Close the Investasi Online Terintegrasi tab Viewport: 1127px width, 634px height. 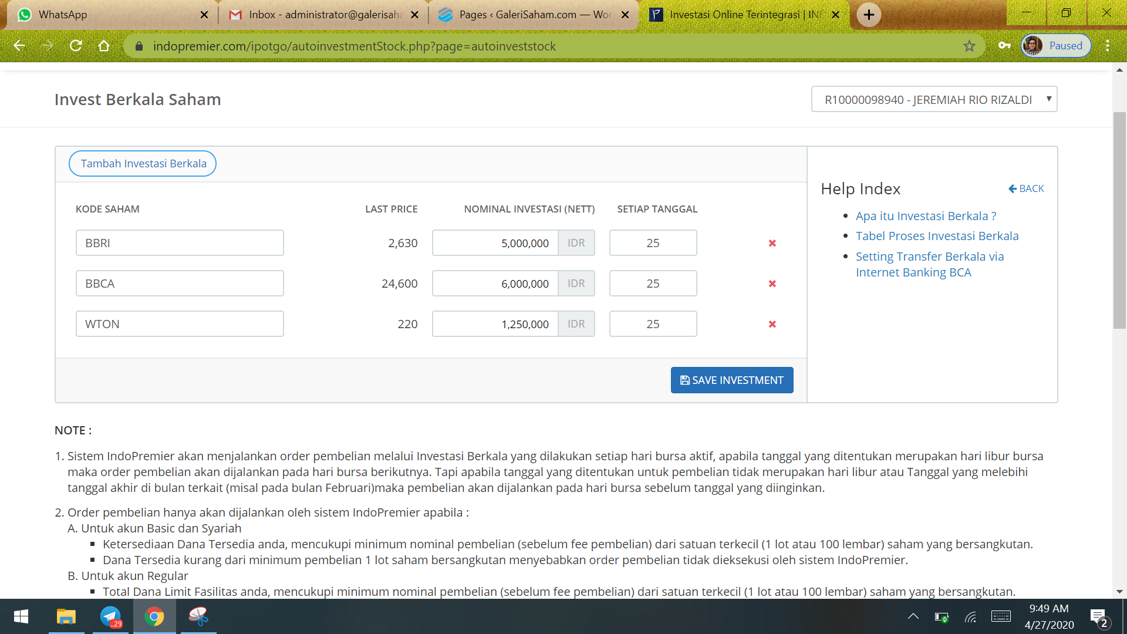836,15
